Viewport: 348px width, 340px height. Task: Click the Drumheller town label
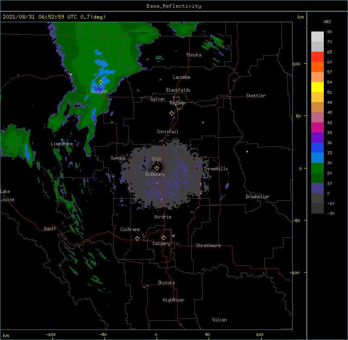pos(258,197)
